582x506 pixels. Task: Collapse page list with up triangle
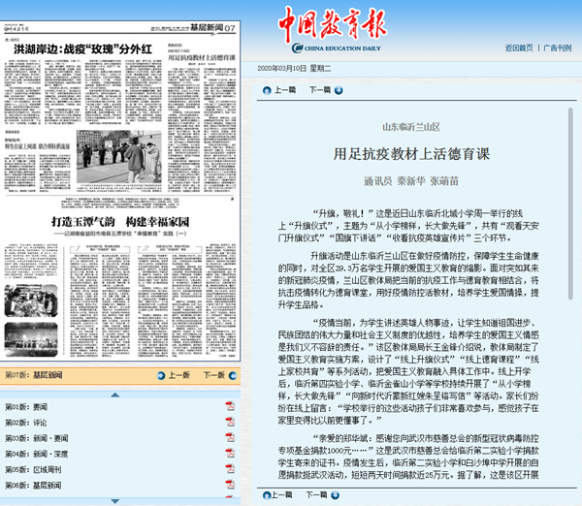point(115,395)
